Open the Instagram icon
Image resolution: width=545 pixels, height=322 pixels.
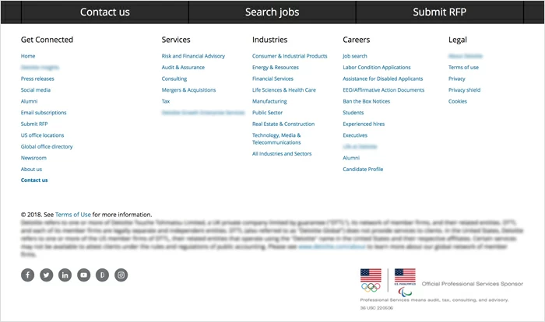click(x=121, y=275)
